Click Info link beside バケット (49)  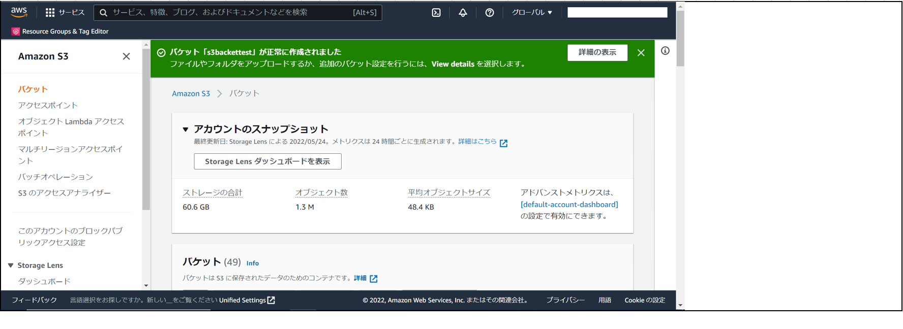(x=253, y=263)
